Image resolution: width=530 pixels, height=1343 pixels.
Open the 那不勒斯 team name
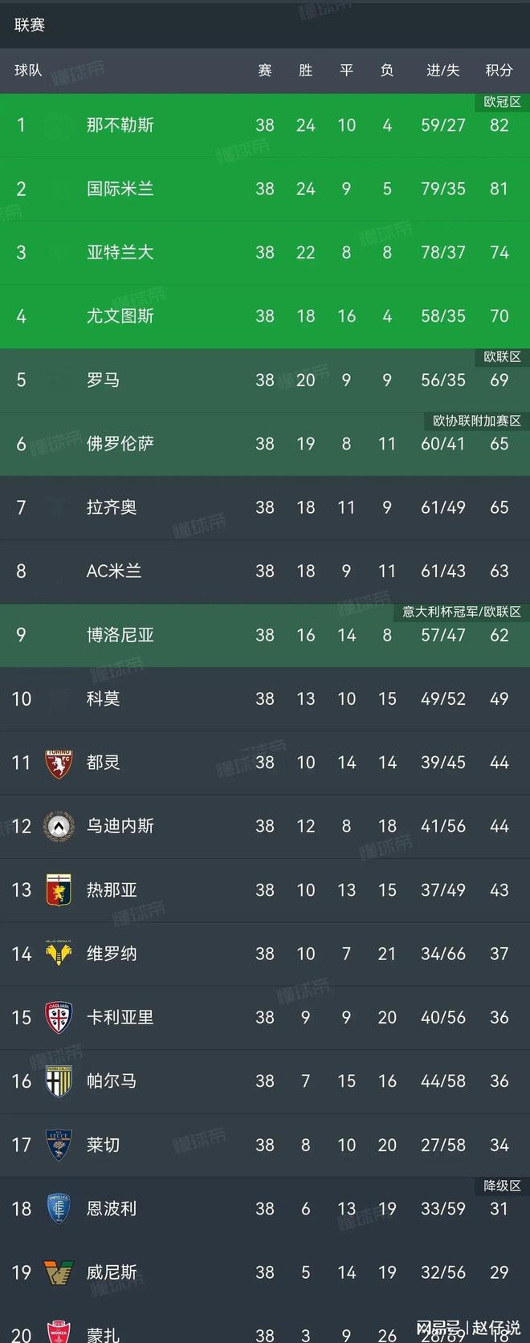pos(120,125)
